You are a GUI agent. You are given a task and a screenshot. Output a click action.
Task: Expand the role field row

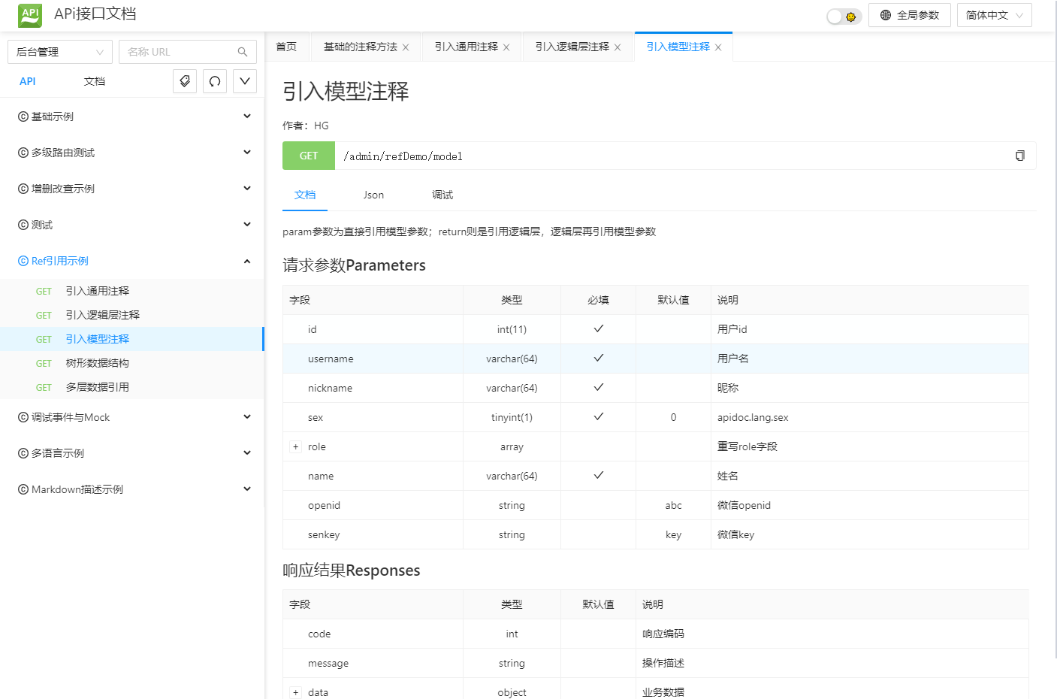pos(296,447)
